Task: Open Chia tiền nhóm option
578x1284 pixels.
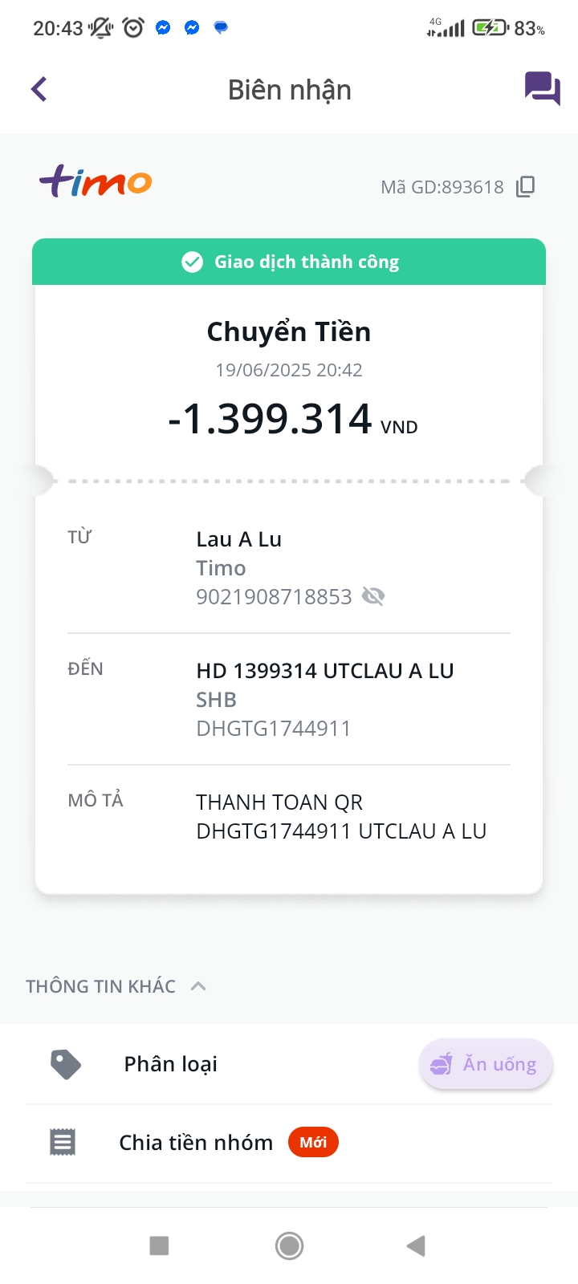Action: (196, 1142)
